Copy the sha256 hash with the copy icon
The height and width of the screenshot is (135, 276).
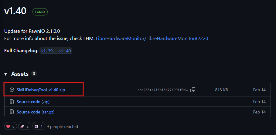coord(193,90)
